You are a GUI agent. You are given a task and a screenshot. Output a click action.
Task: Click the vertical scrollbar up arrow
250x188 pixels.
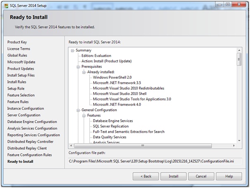pos(239,50)
